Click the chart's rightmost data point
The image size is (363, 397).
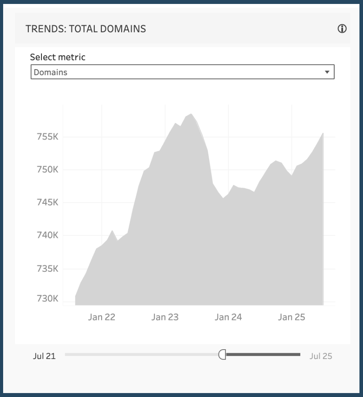(323, 134)
